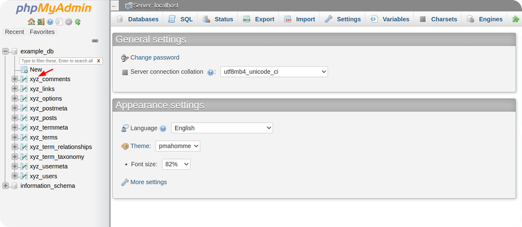
Task: Open the xyz_postmeta table
Action: (x=48, y=108)
